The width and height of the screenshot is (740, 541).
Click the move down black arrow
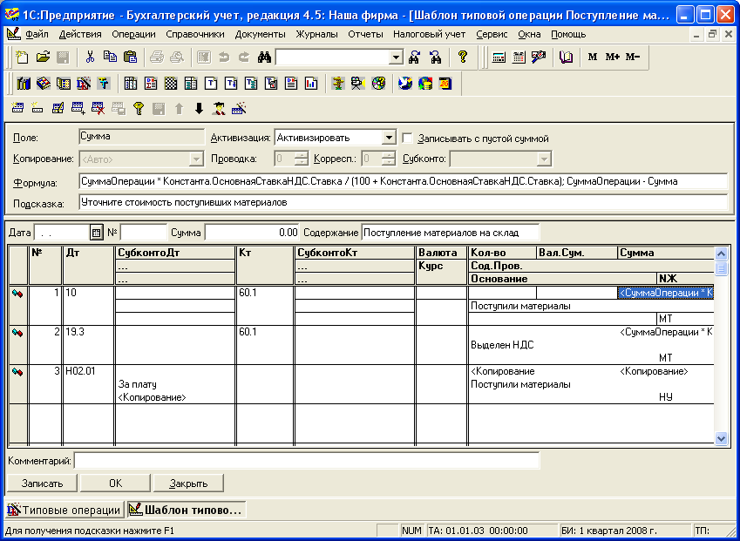[x=199, y=109]
